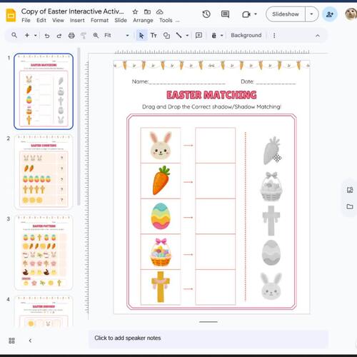This screenshot has height=357, width=357.
Task: Click the presentation title to rename
Action: 73,11
